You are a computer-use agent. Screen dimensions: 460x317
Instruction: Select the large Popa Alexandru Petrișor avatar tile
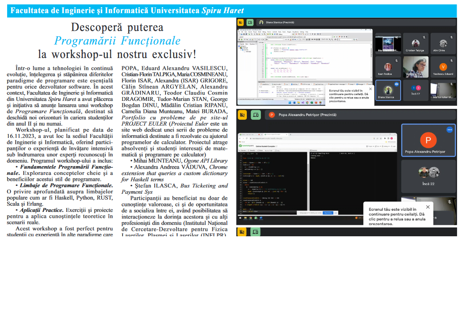428,140
